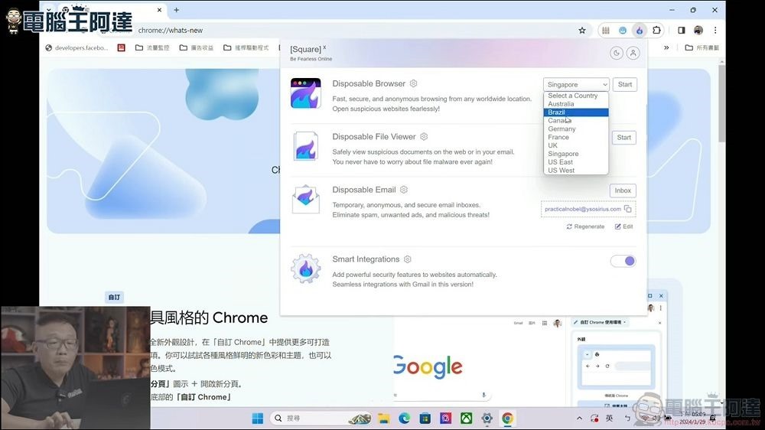Regenerate the disposable email address

[x=585, y=226]
